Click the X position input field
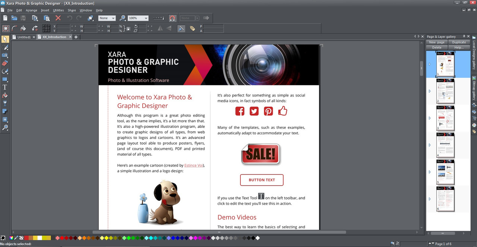 pos(63,26)
